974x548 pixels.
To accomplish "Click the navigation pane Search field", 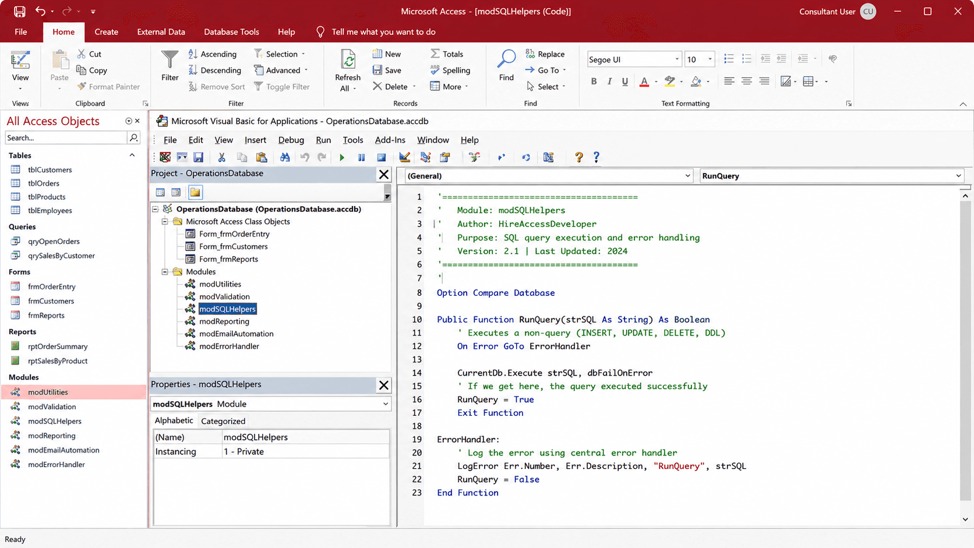I will pos(66,138).
